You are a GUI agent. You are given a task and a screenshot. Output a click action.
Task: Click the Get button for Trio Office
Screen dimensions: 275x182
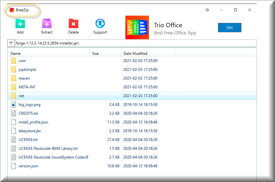point(230,28)
